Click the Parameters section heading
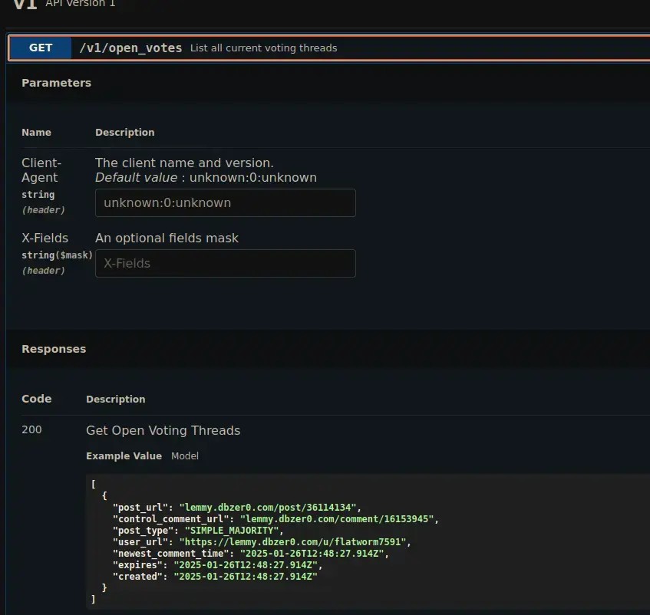The width and height of the screenshot is (650, 615). click(x=56, y=83)
